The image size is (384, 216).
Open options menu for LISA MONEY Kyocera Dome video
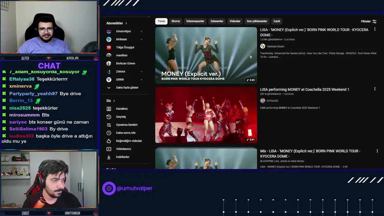pos(375,29)
